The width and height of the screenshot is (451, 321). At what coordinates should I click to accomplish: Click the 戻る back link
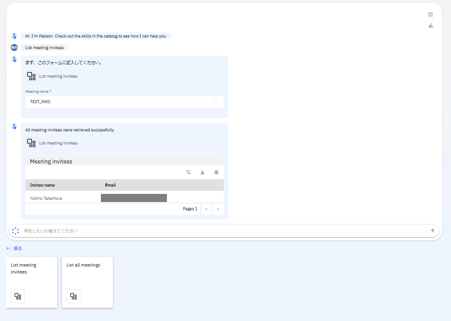coord(14,248)
